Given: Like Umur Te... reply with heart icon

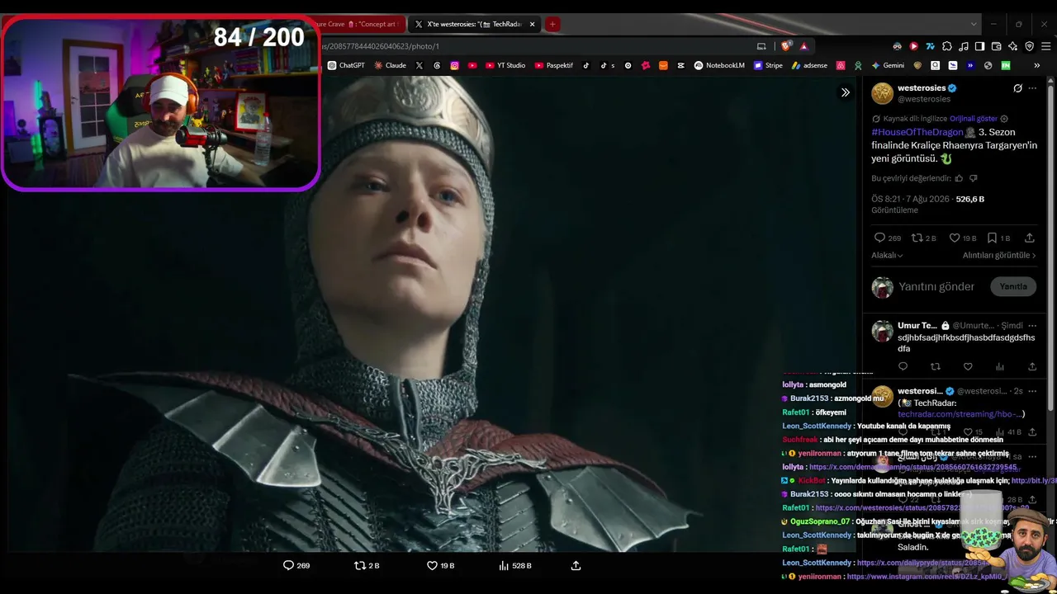Looking at the screenshot, I should 968,366.
